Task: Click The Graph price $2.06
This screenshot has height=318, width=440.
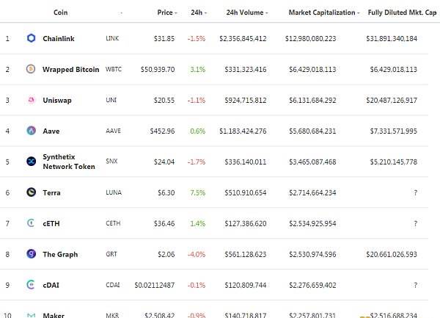Action: [x=166, y=255]
